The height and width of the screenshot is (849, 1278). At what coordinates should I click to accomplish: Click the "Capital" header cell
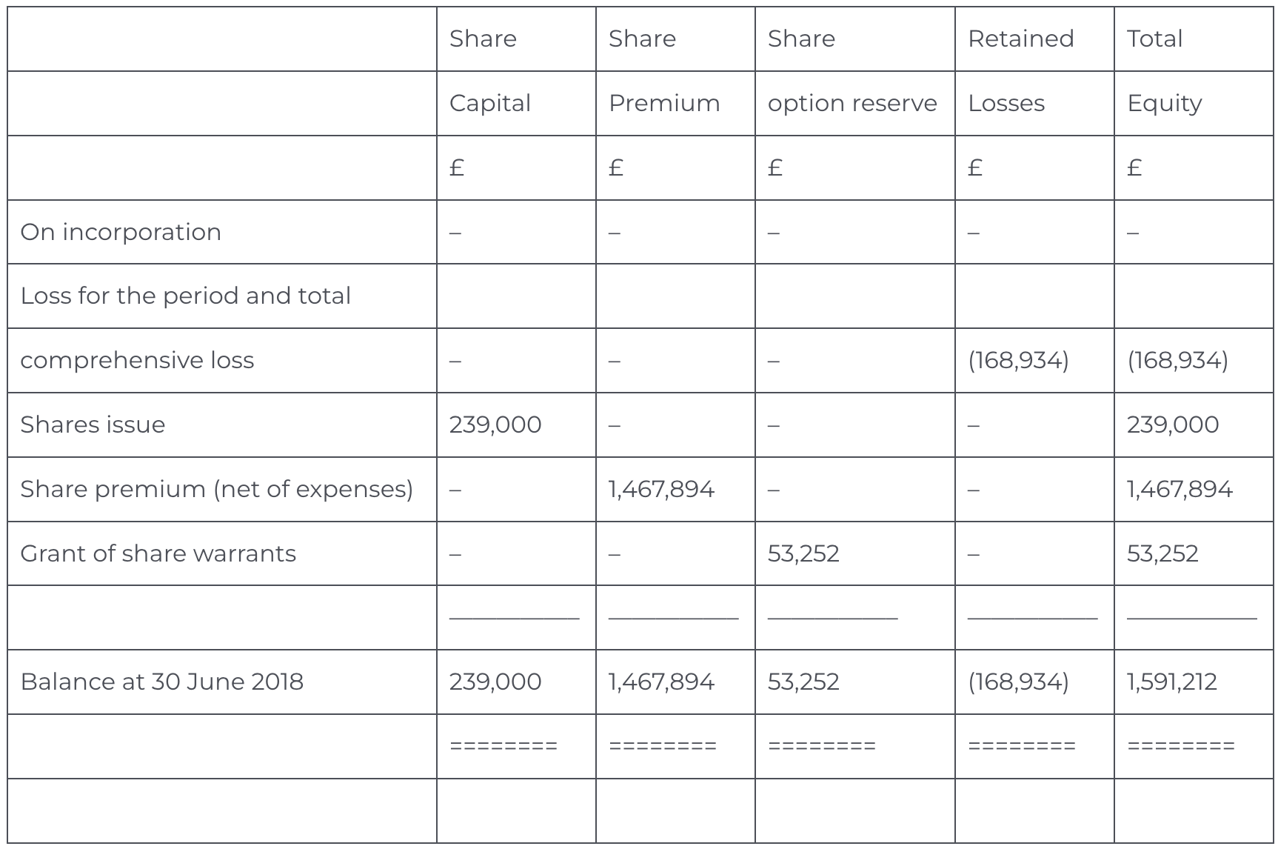pos(489,104)
